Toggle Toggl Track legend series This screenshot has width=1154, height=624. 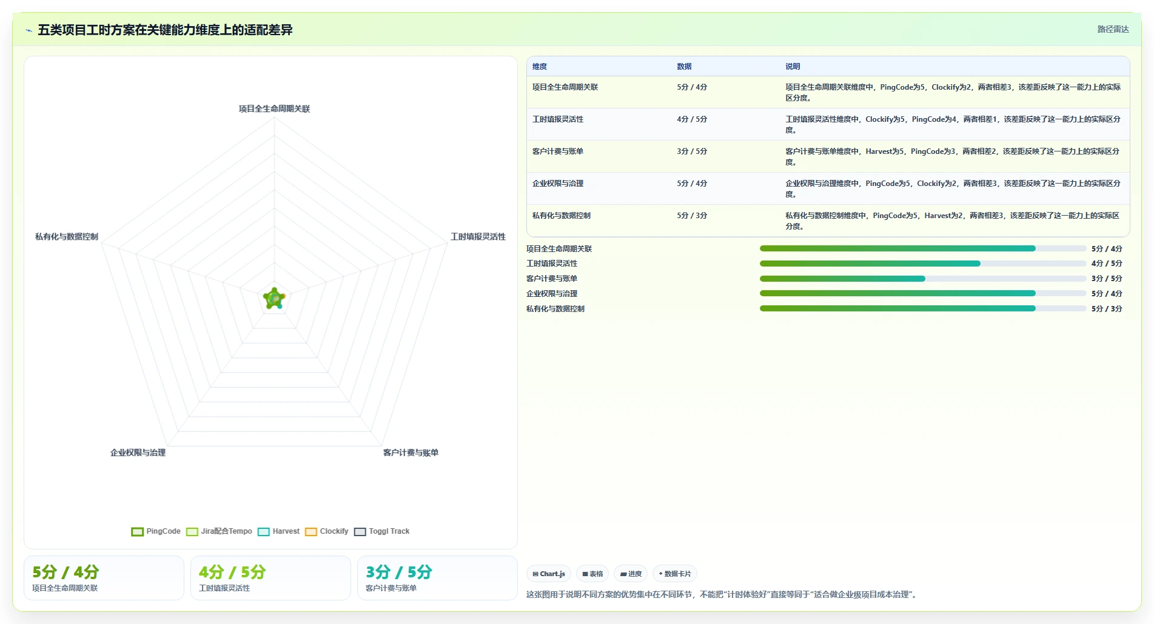pos(381,531)
